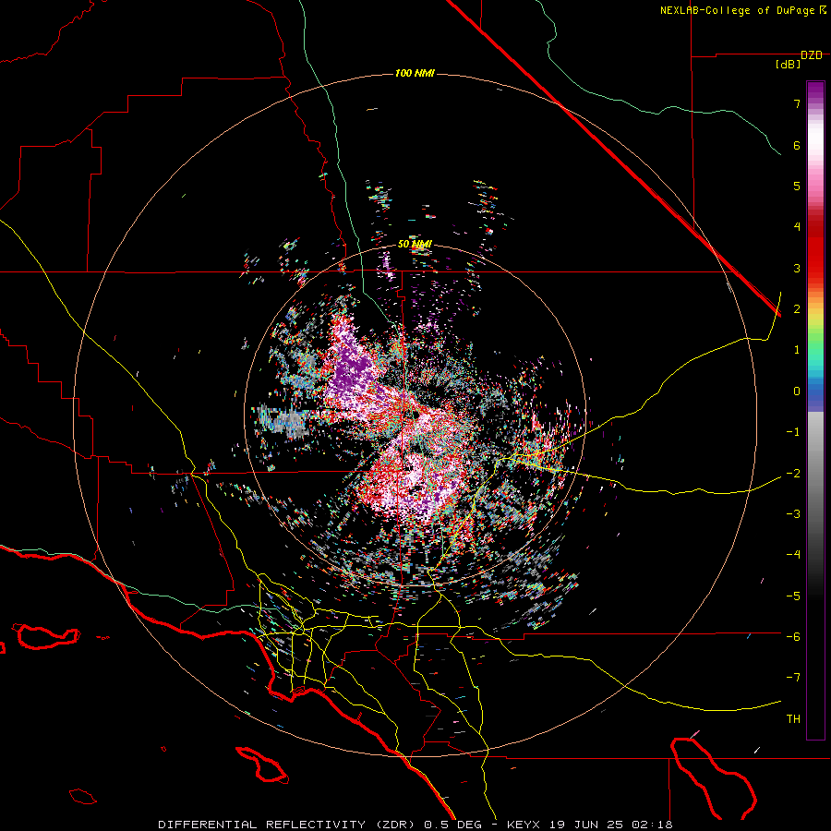Click the ZDR color scale bar
Viewport: 831px width, 831px height.
tap(815, 411)
